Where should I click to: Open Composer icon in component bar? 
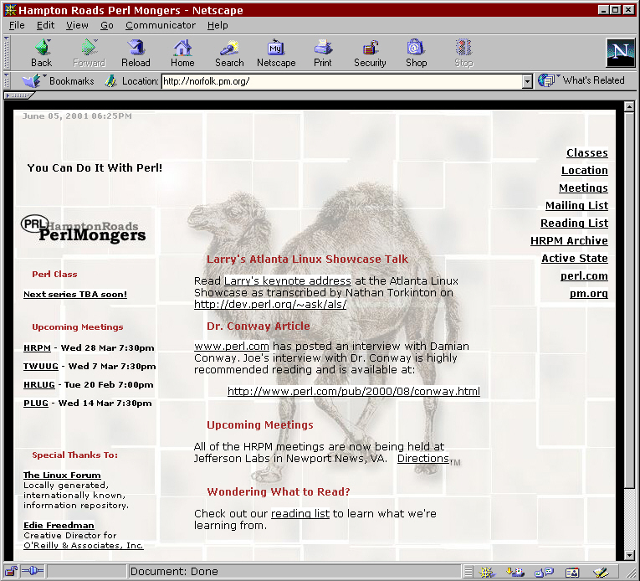[x=601, y=572]
